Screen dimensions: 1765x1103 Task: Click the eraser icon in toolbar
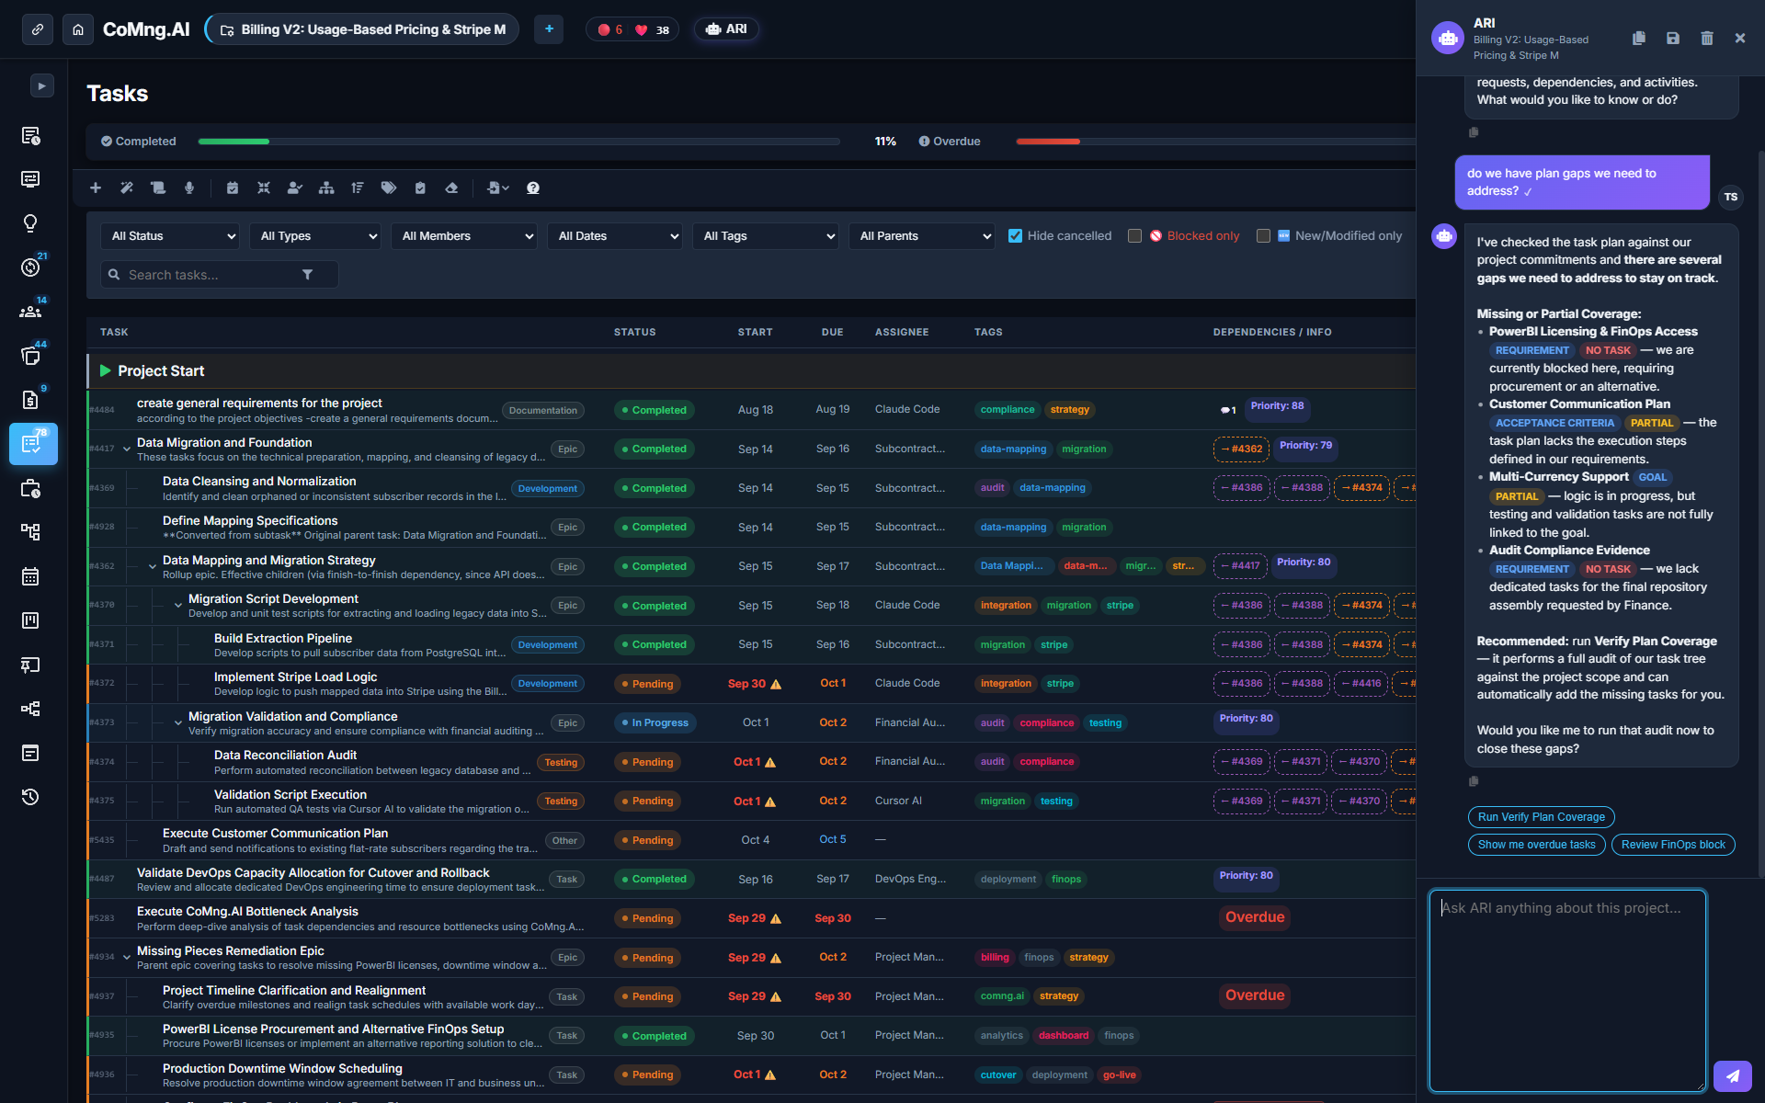(451, 188)
